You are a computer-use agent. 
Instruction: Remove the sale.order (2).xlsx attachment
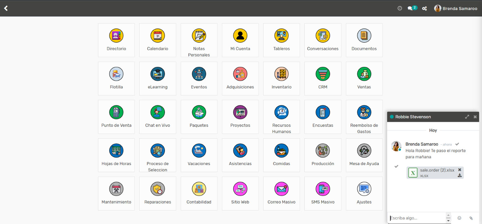(x=459, y=170)
